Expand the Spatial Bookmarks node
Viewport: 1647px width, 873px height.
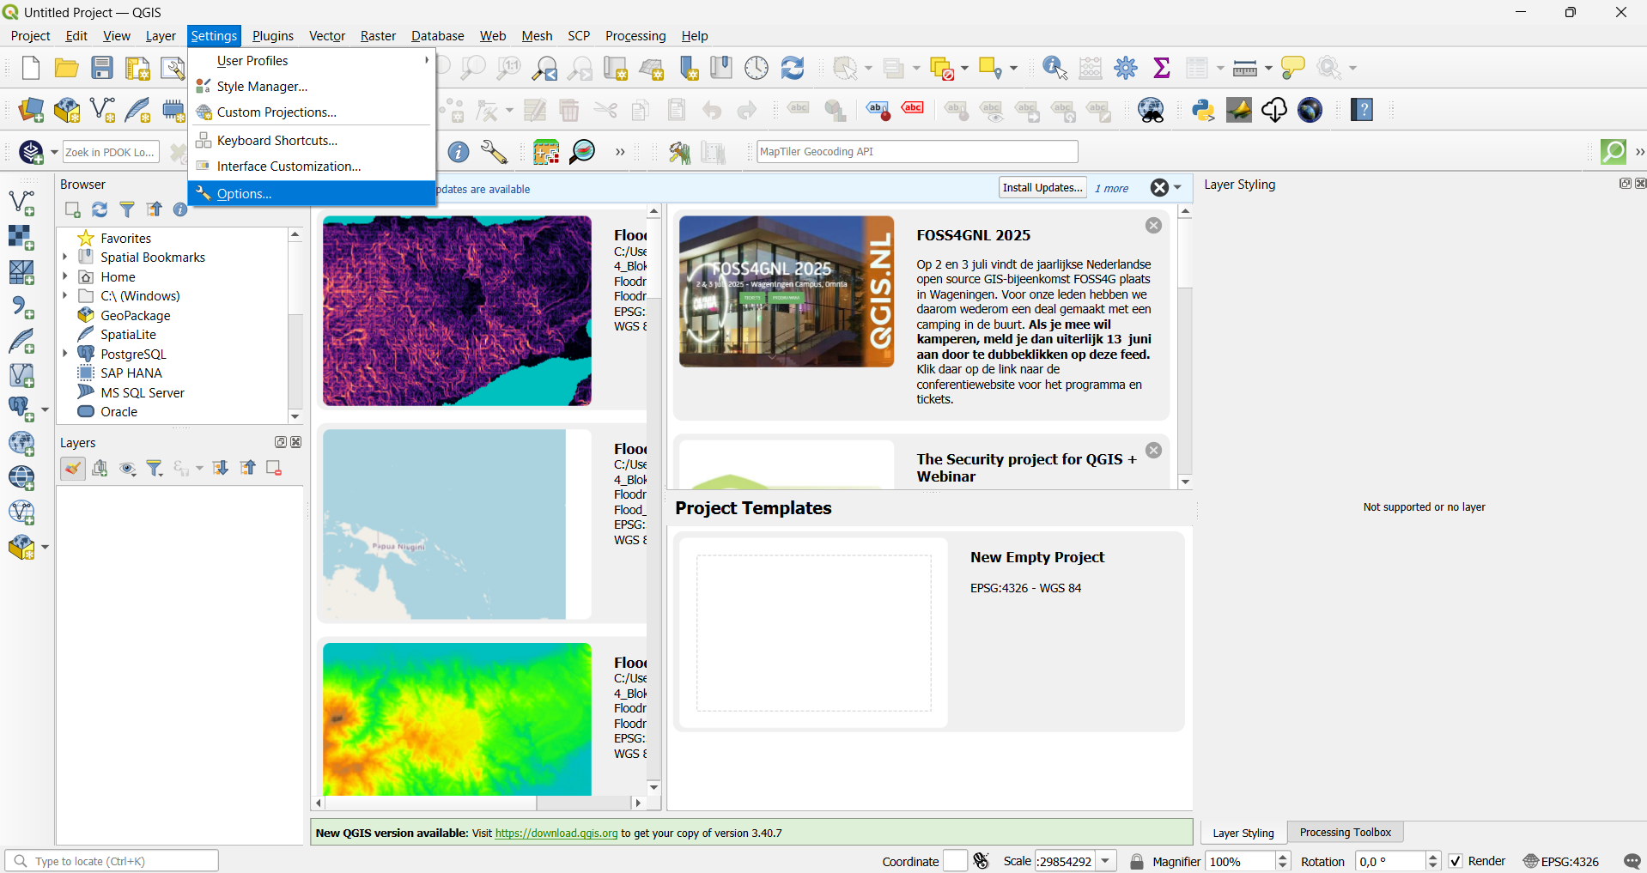(65, 258)
